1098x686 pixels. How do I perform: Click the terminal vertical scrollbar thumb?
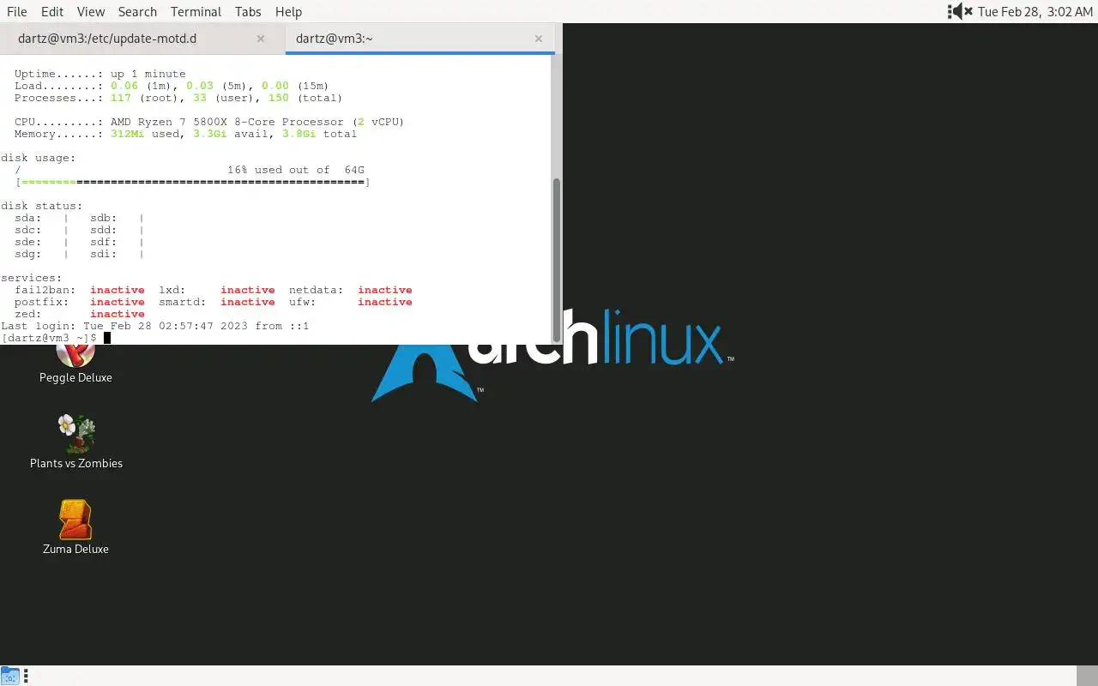557,260
